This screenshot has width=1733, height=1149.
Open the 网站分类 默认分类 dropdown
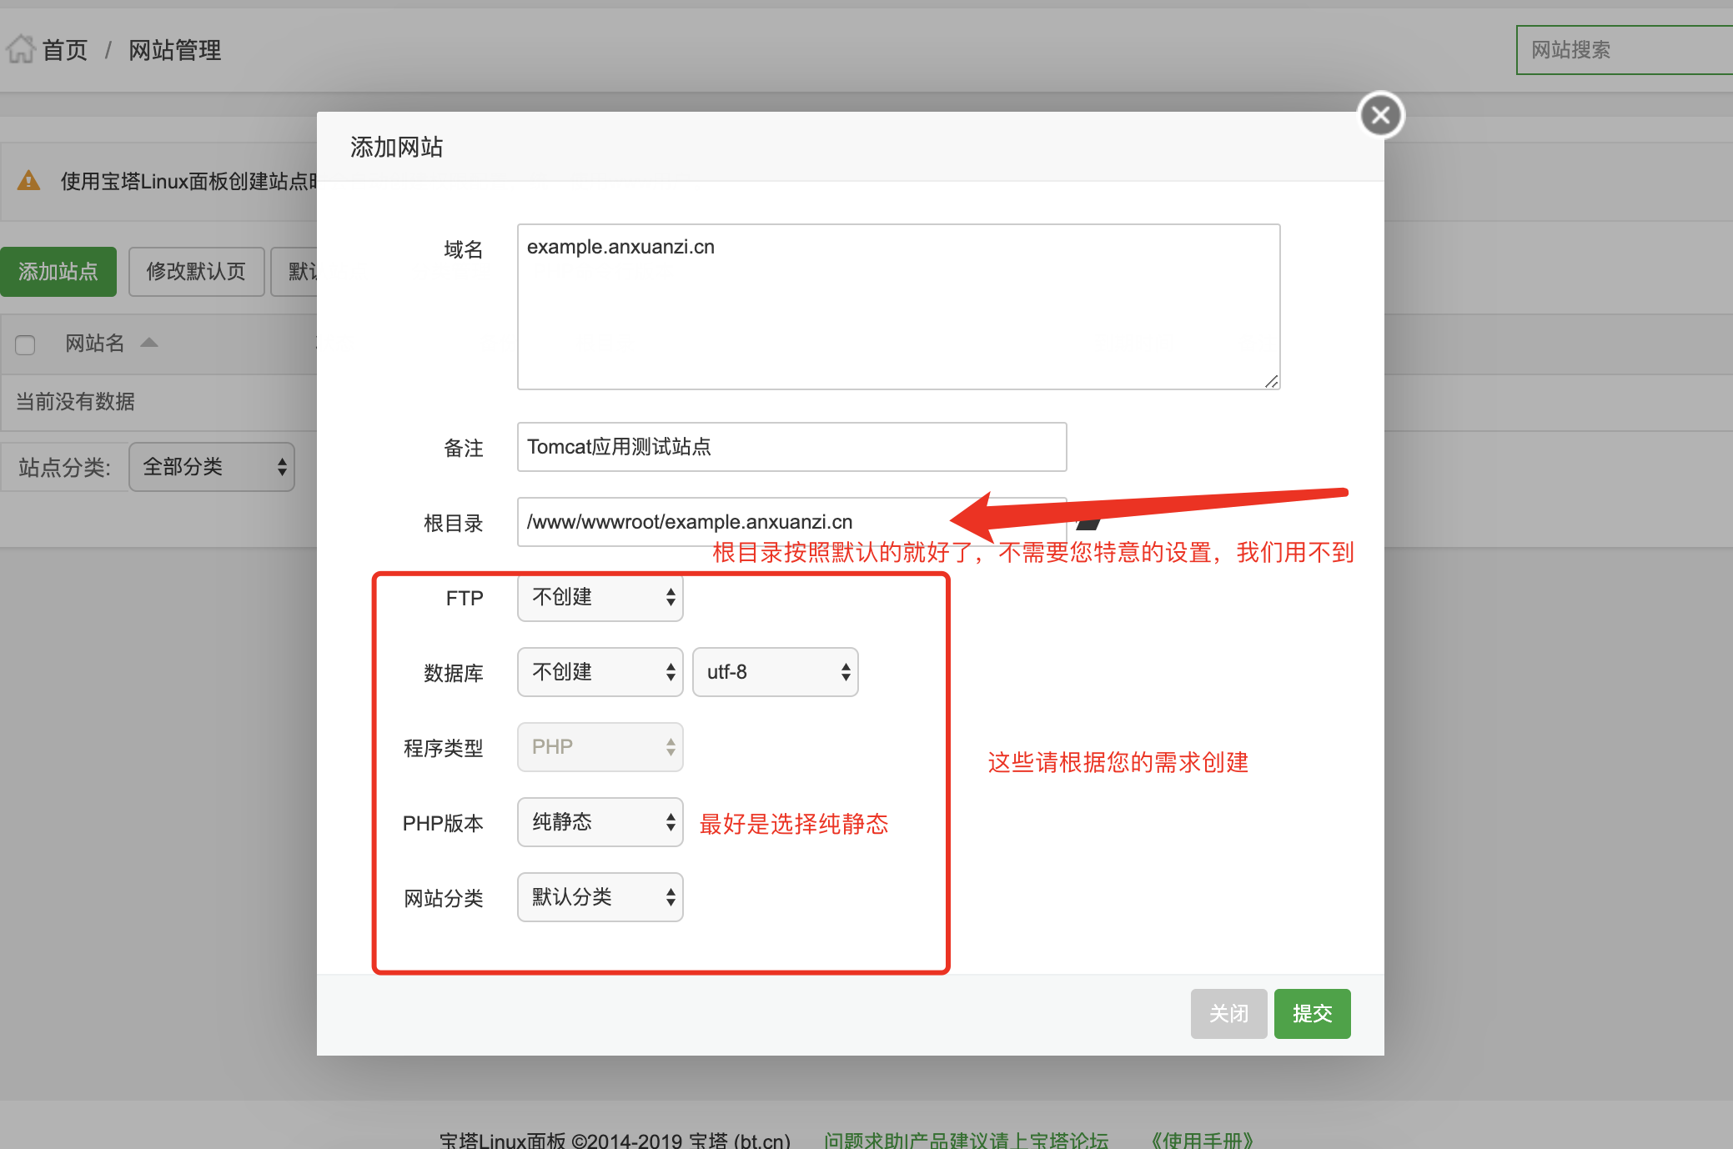click(599, 897)
